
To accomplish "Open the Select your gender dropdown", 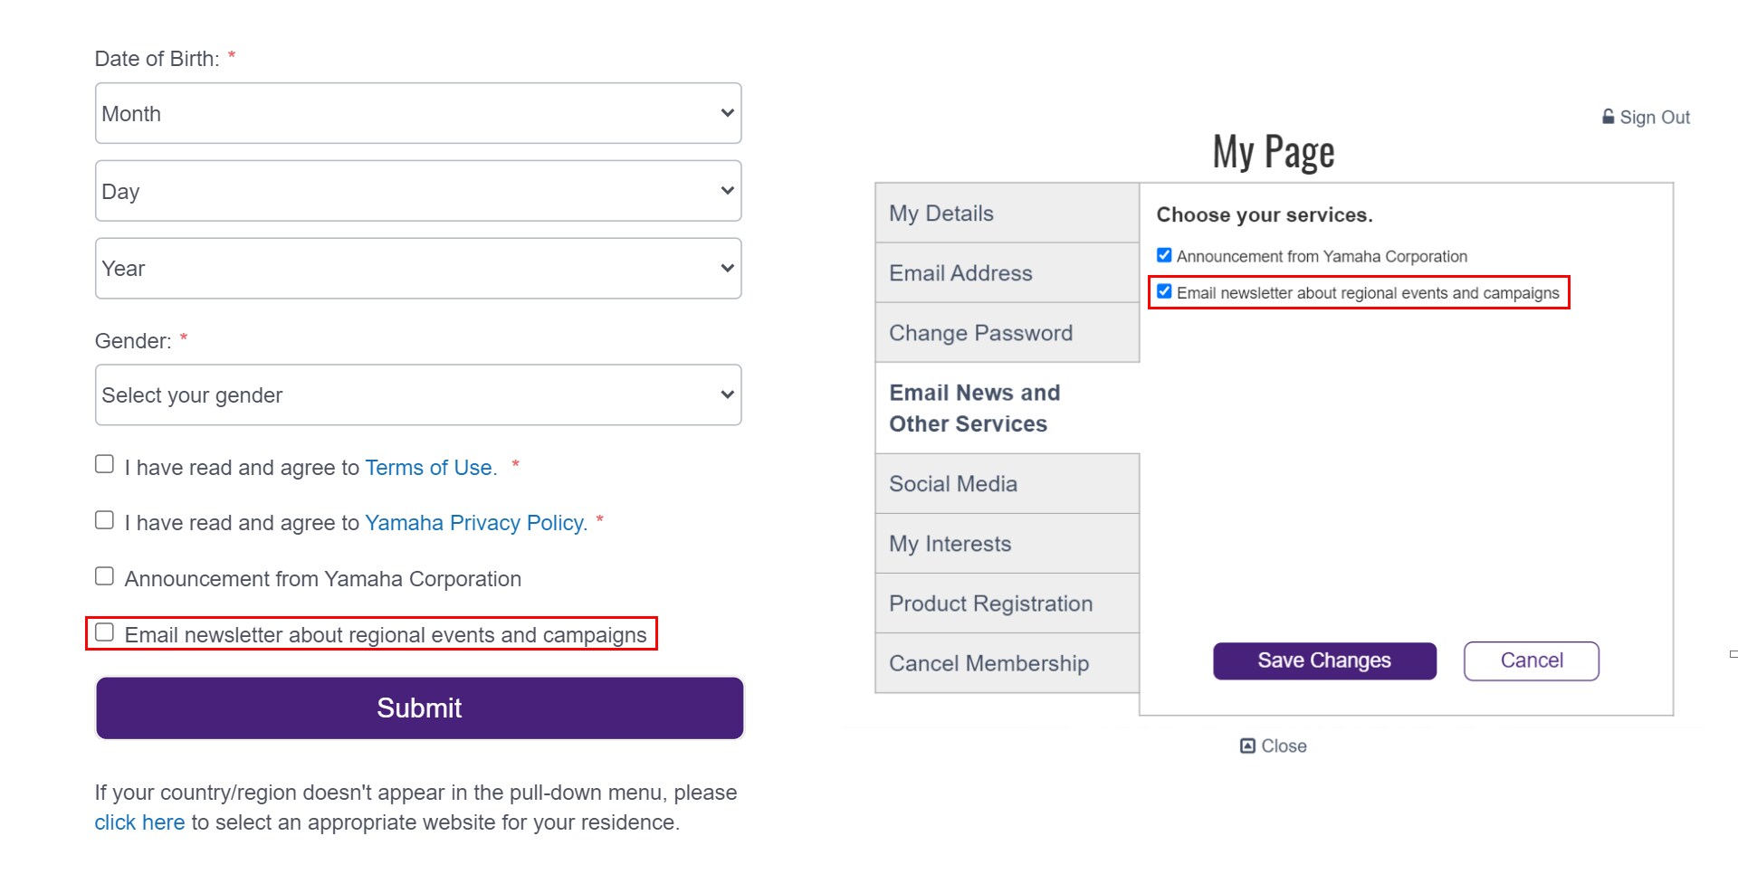I will click(418, 395).
